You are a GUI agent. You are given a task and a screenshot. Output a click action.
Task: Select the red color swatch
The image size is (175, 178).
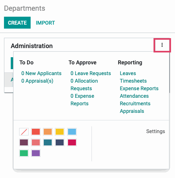point(36,132)
